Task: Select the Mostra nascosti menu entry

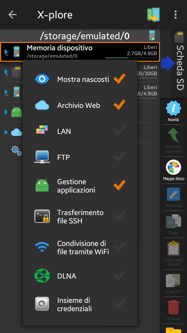Action: point(80,79)
